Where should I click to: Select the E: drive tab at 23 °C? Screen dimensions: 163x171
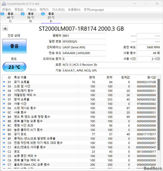(51, 17)
